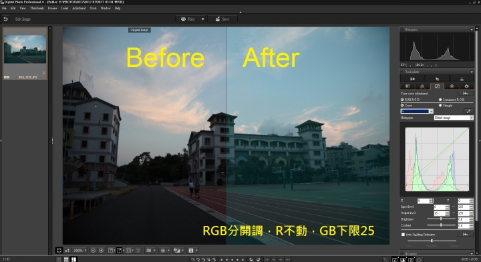This screenshot has width=481, height=262.
Task: Select the dust delete stamp tool icon
Action: [x=462, y=79]
